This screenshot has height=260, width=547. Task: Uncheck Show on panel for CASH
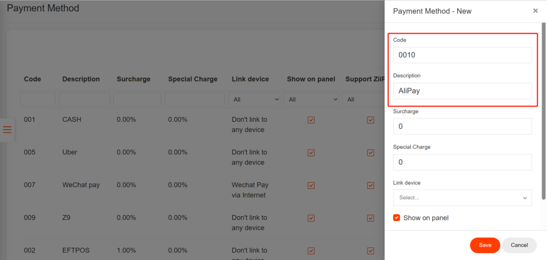tap(311, 120)
